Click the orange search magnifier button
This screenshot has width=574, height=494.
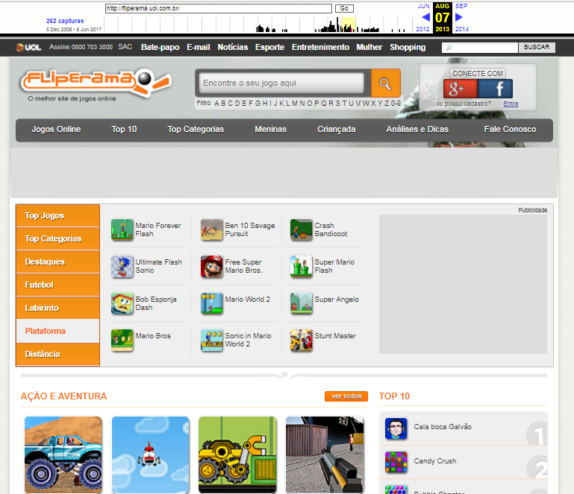[385, 83]
